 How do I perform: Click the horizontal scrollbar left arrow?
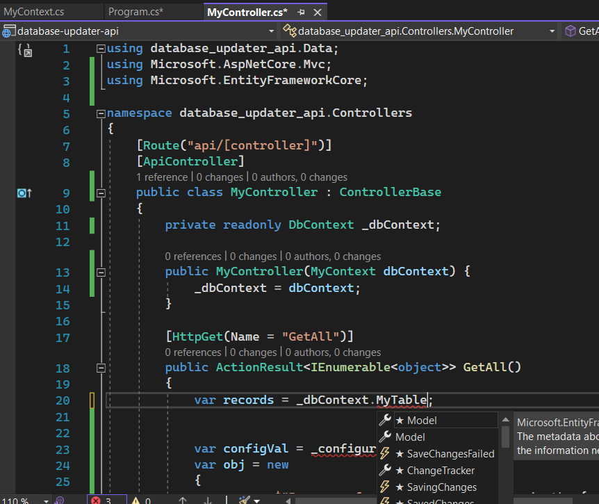pos(288,501)
